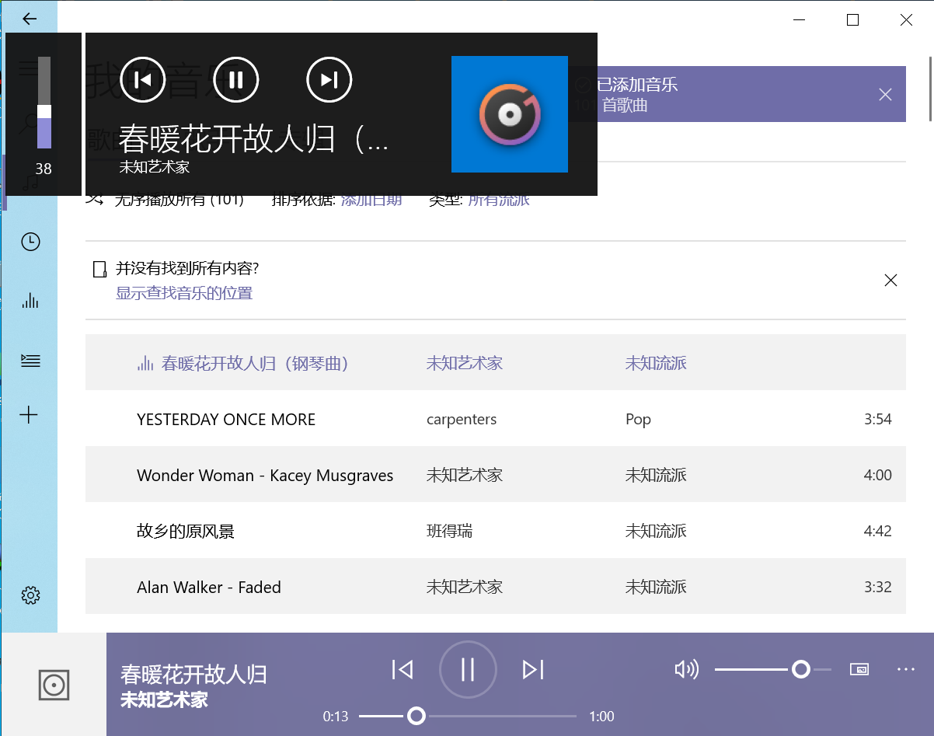Open more options ellipsis in player bar
The height and width of the screenshot is (736, 934).
[906, 669]
